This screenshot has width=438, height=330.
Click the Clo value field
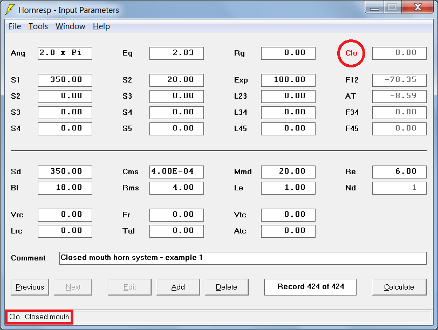(399, 53)
